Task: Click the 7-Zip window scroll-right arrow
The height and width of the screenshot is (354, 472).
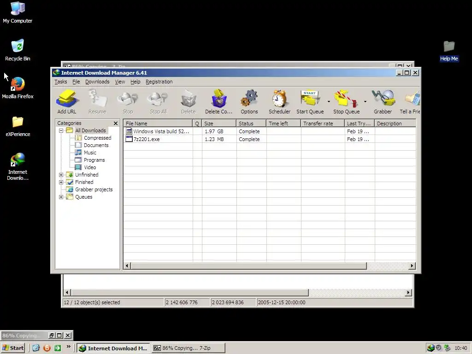Action: coord(408,292)
